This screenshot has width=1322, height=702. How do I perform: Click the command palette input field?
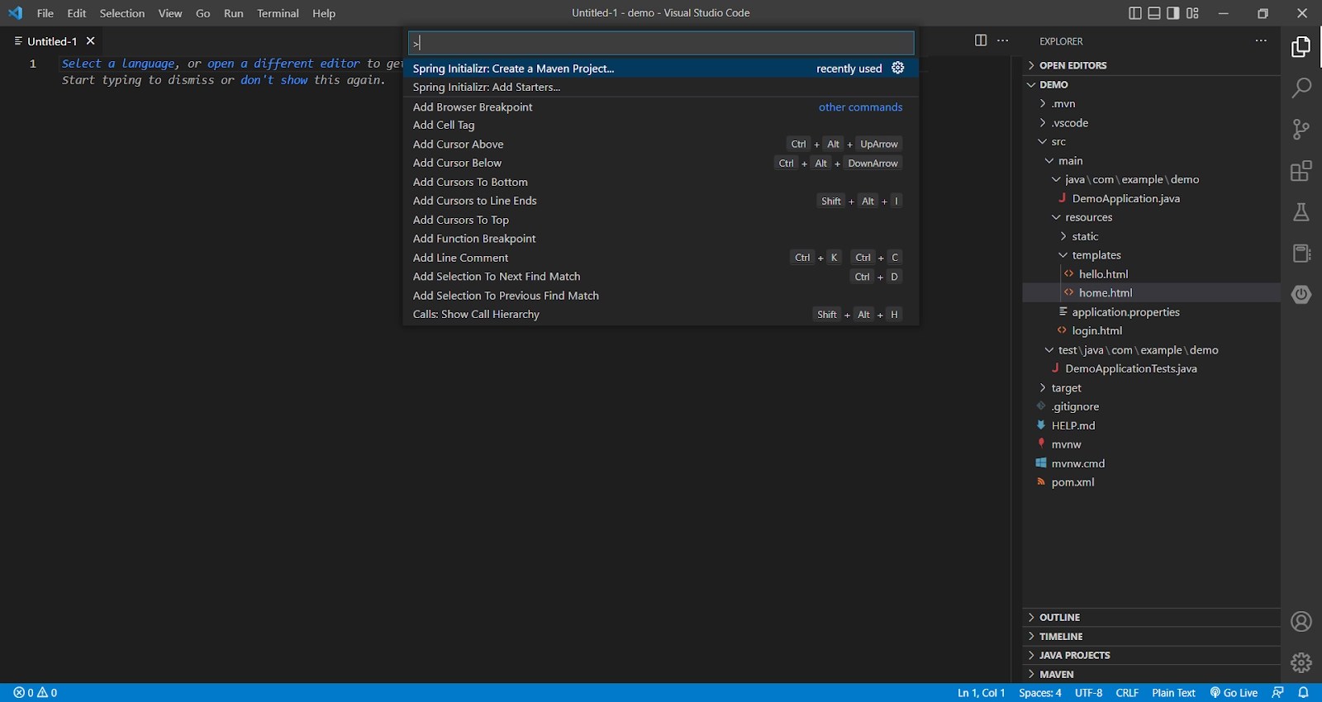click(x=661, y=43)
